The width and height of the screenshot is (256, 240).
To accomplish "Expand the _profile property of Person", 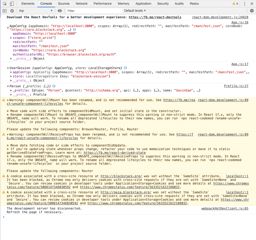I will pyautogui.click(x=11, y=90).
